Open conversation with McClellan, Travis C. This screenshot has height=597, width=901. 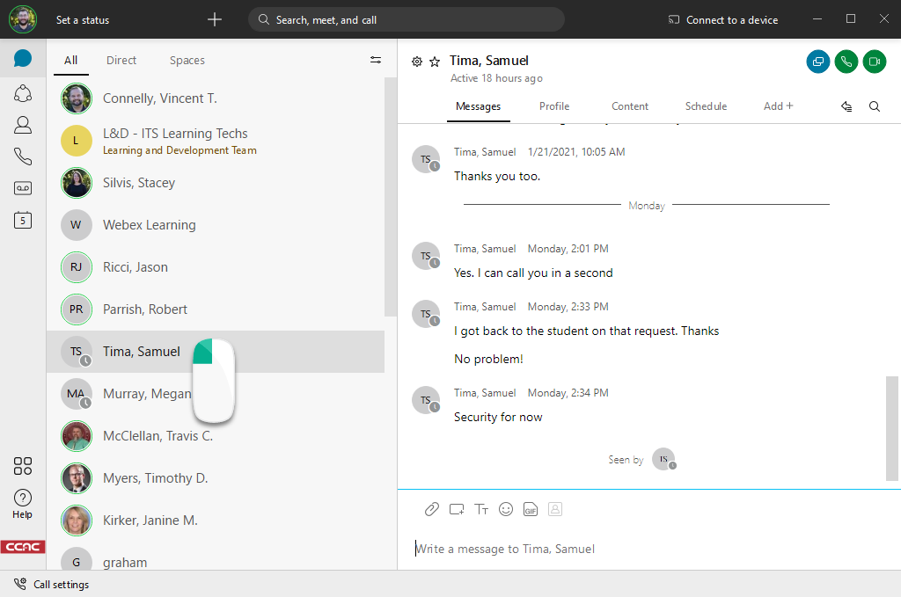click(x=216, y=436)
